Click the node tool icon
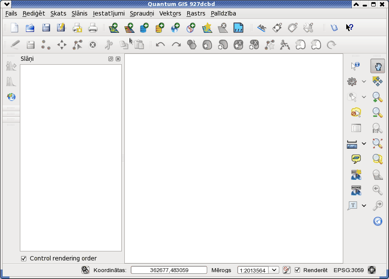This screenshot has width=389, height=279. click(77, 45)
